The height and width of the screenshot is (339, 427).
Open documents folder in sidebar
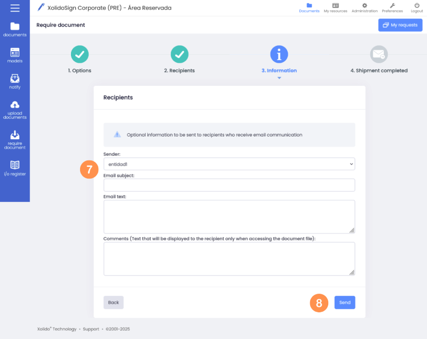click(15, 27)
